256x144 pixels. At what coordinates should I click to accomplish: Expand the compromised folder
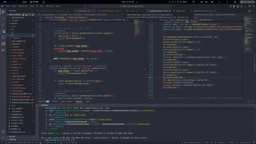(21, 50)
